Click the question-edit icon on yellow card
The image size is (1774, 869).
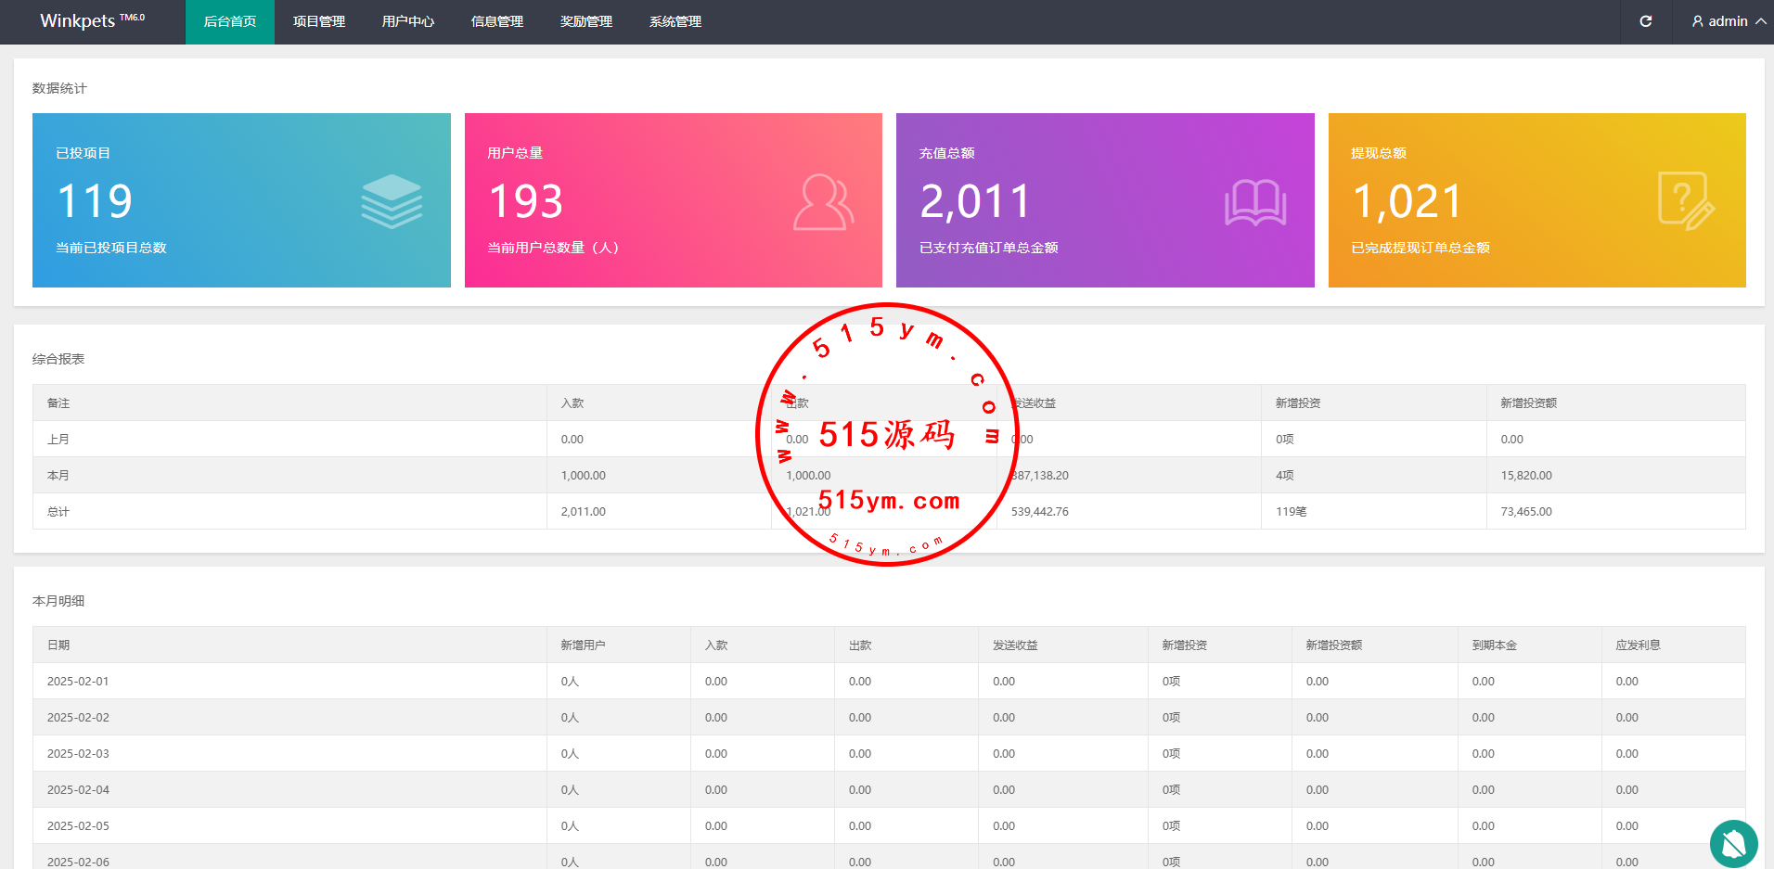(1685, 201)
